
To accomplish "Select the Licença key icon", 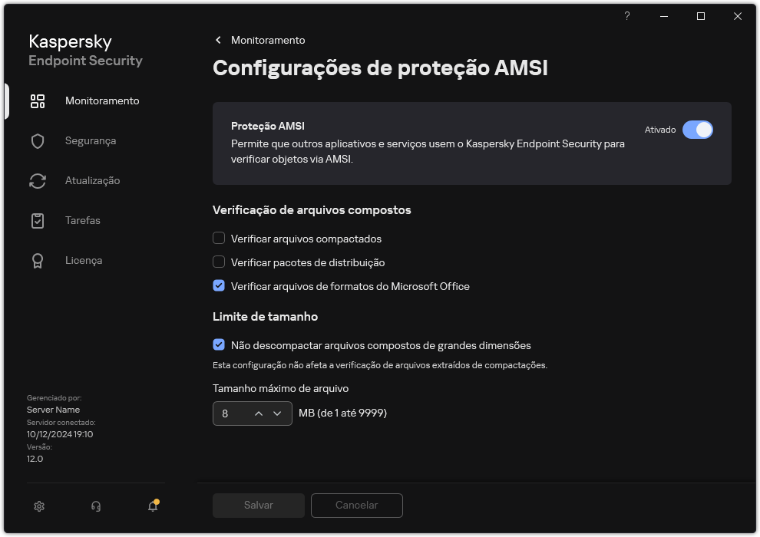I will (38, 260).
